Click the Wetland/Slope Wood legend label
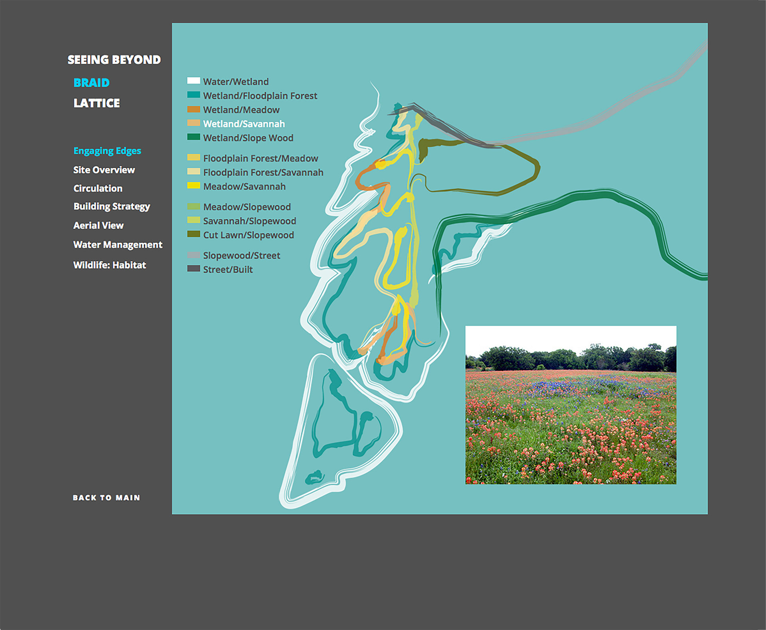Screen dimensions: 766x630 click(x=248, y=138)
